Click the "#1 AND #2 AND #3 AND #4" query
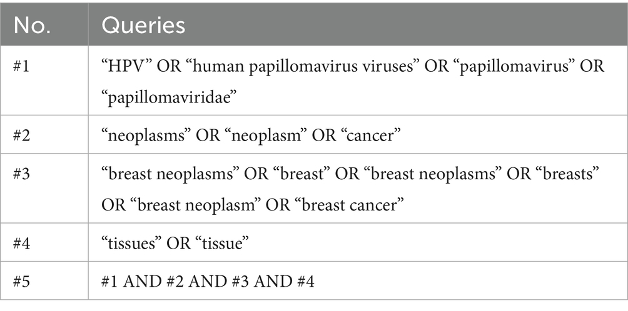Image resolution: width=628 pixels, height=311 pixels. 208,282
